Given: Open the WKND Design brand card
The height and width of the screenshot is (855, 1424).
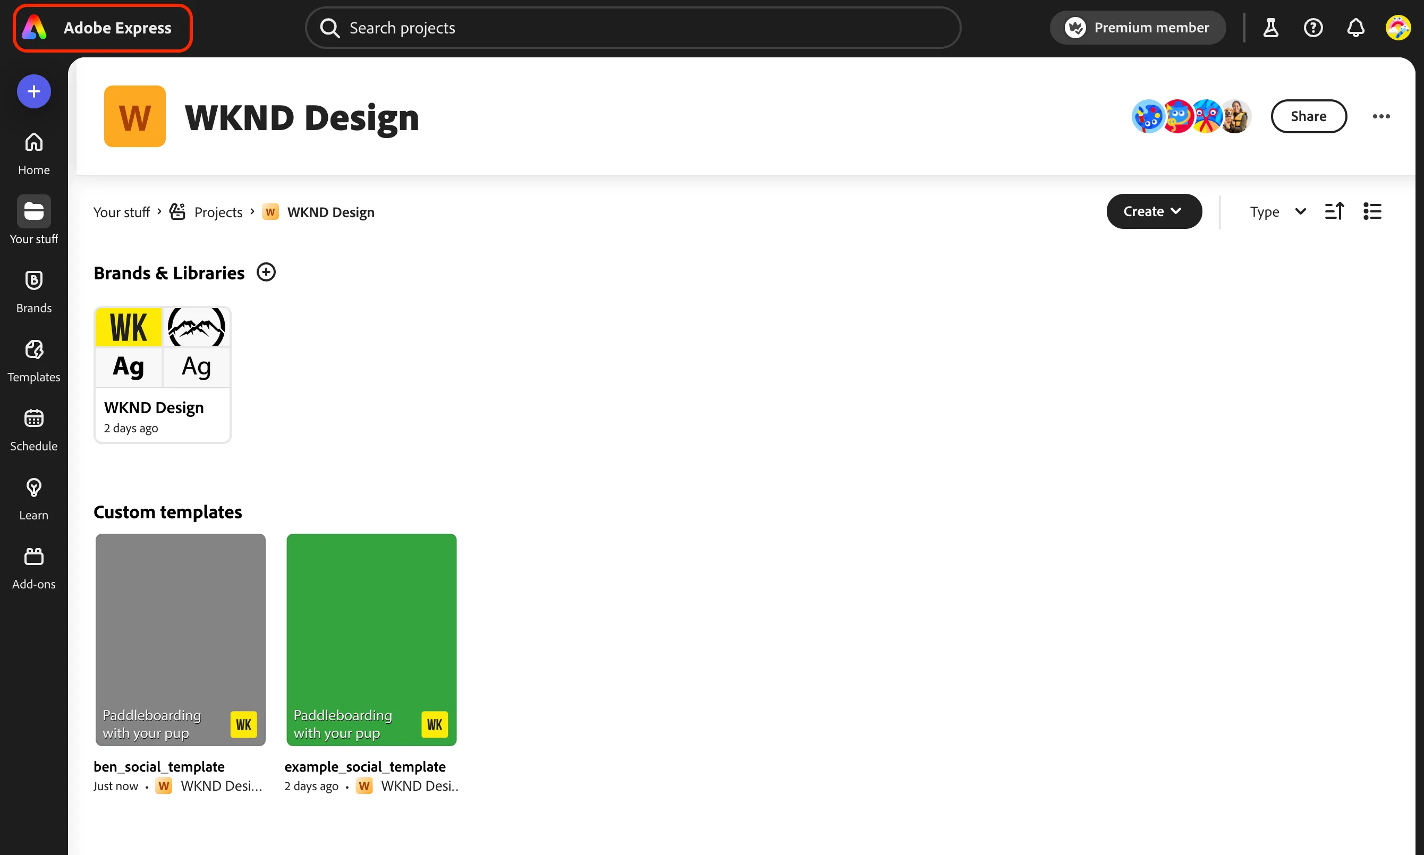Looking at the screenshot, I should click(x=163, y=374).
